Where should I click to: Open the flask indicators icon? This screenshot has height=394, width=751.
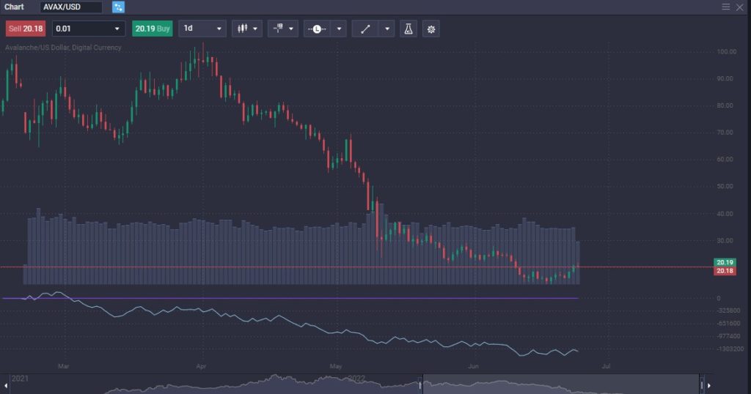tap(409, 29)
